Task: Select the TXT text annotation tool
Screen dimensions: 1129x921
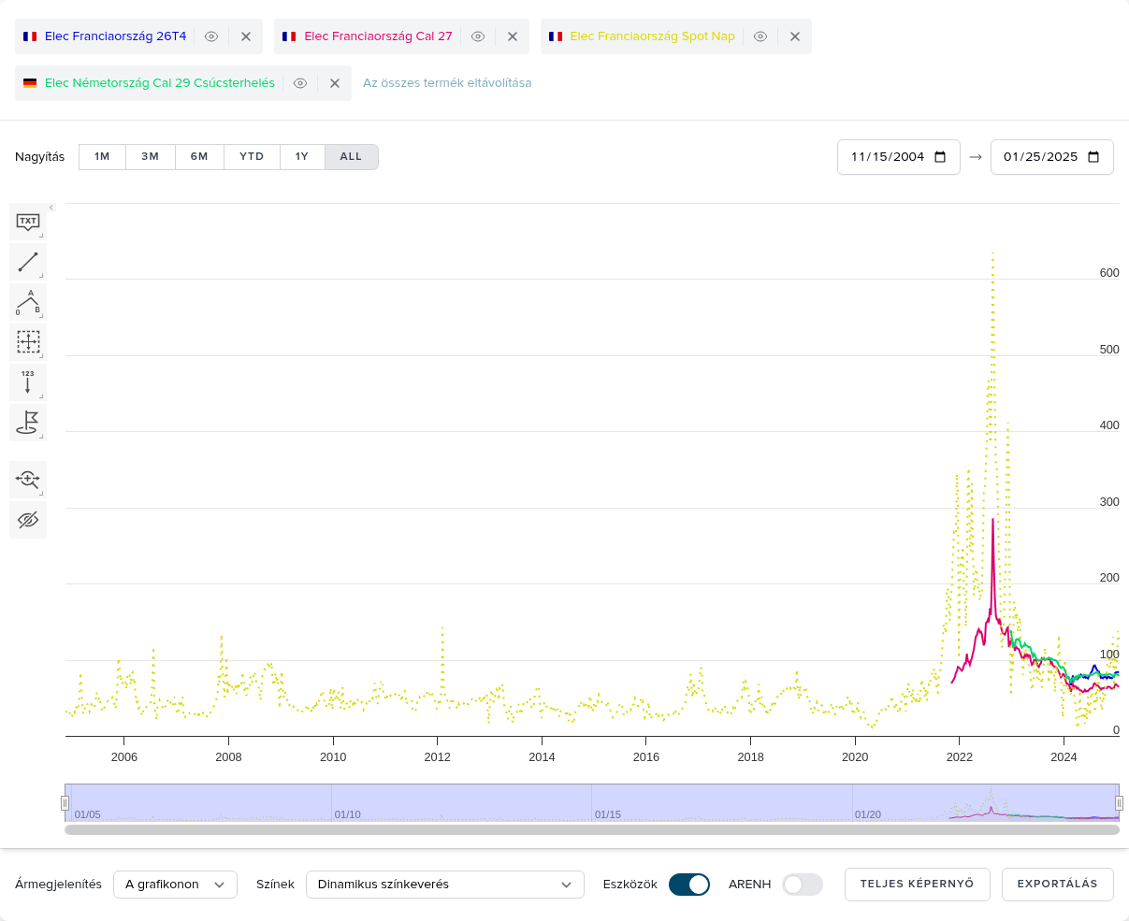Action: click(28, 223)
